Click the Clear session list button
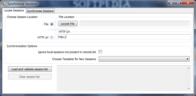The image size is (196, 96). tap(30, 77)
